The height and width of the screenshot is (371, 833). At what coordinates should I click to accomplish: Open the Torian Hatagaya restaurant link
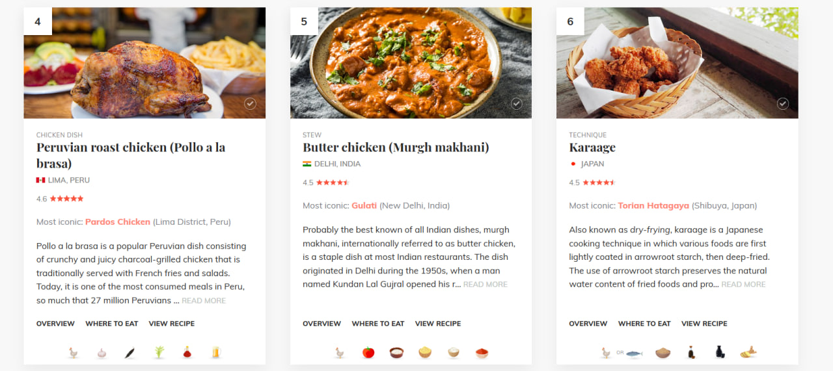click(x=653, y=205)
